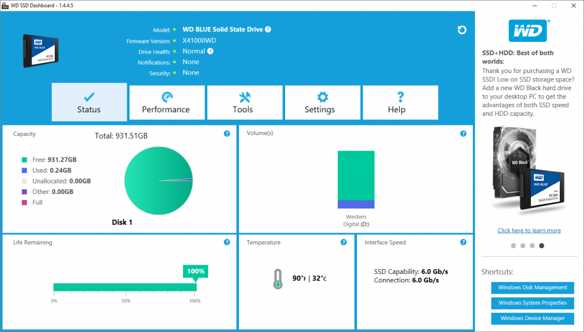584x332 pixels.
Task: Click the thermometer icon
Action: point(278,279)
